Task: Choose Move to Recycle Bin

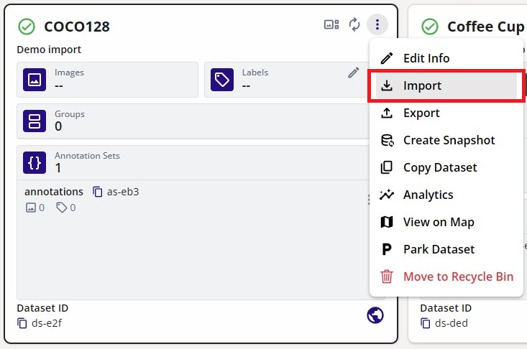Action: (446, 277)
